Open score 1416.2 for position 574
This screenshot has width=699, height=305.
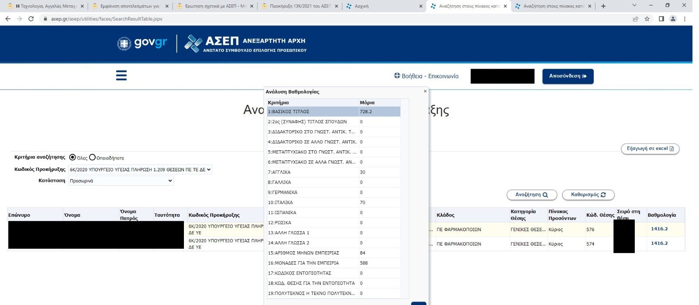(x=659, y=243)
